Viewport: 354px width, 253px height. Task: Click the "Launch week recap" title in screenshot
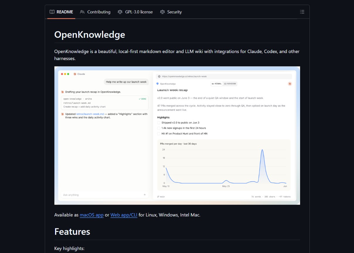172,90
